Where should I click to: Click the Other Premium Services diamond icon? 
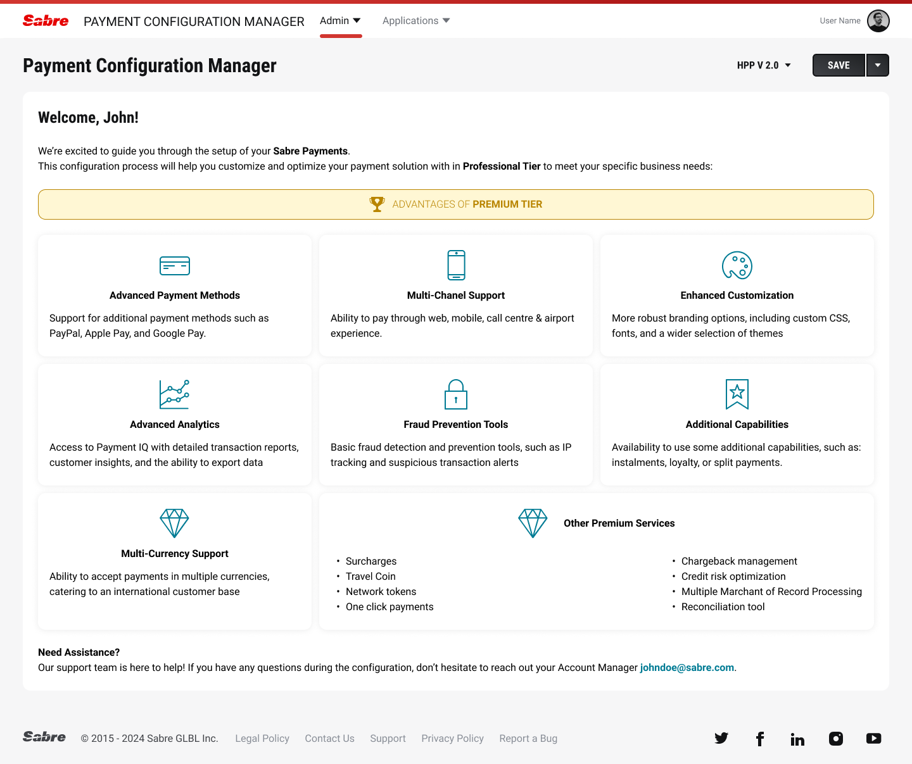tap(533, 523)
